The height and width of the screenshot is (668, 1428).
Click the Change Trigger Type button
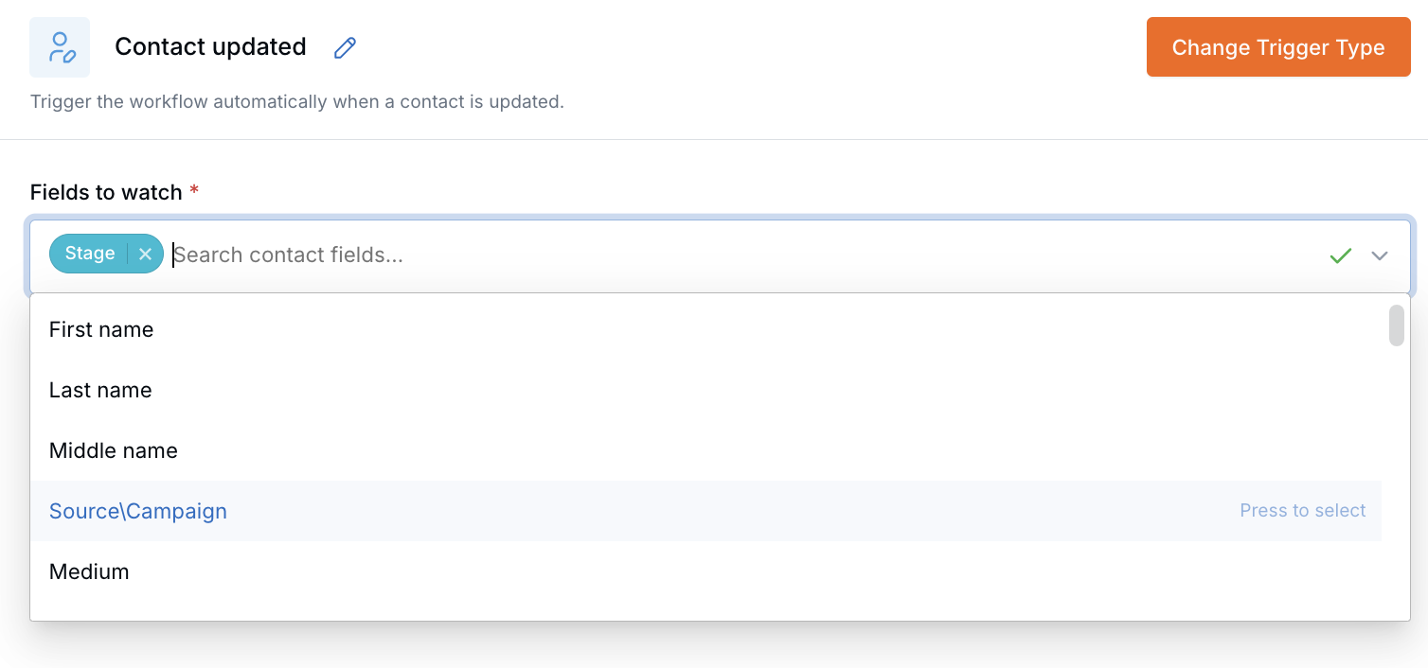[1278, 47]
